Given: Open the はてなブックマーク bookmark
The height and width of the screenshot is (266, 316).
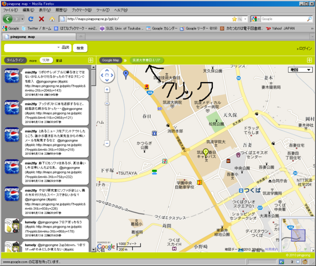Looking at the screenshot, I should pyautogui.click(x=76, y=28).
